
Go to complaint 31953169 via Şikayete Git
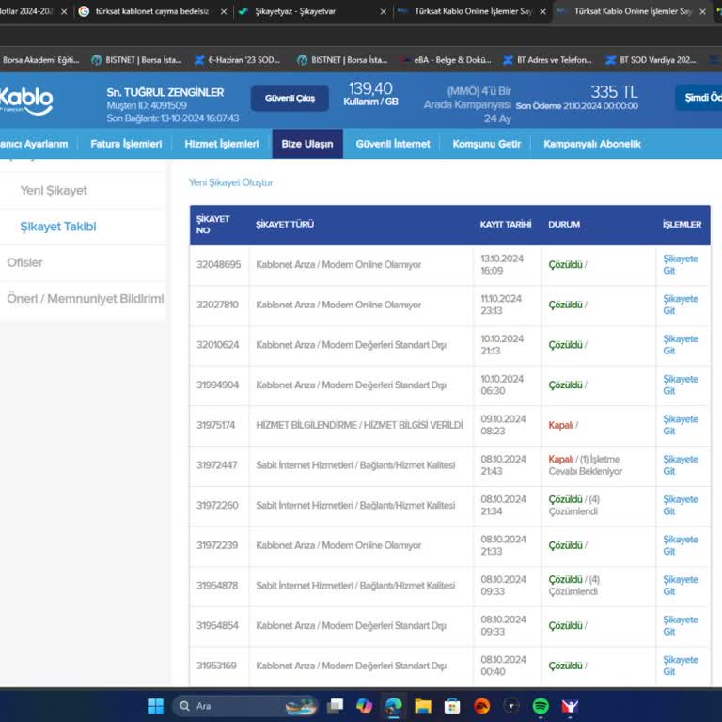680,666
